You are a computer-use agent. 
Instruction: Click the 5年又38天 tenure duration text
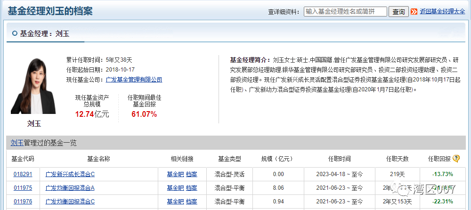tap(120, 60)
